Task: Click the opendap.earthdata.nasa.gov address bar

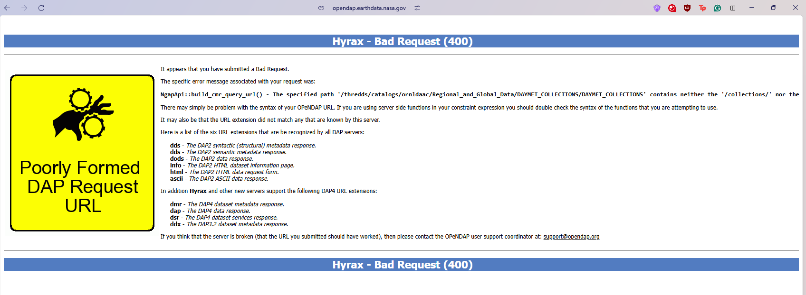Action: pos(369,8)
